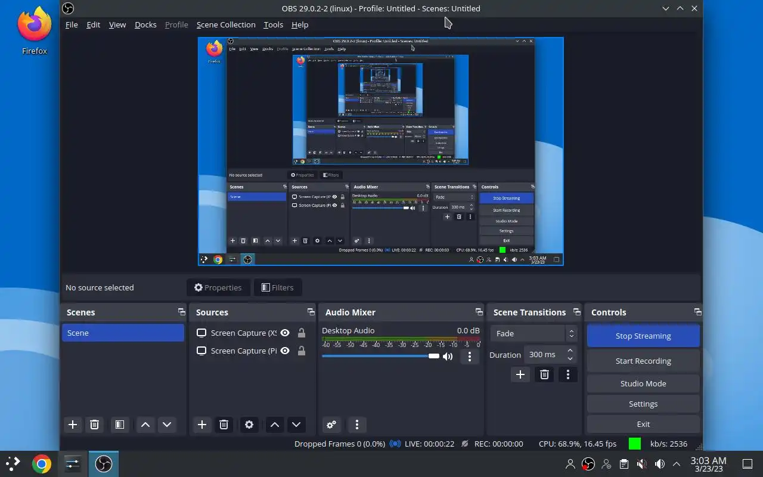The width and height of the screenshot is (763, 477).
Task: Click the show desktop button in taskbar
Action: [747, 464]
